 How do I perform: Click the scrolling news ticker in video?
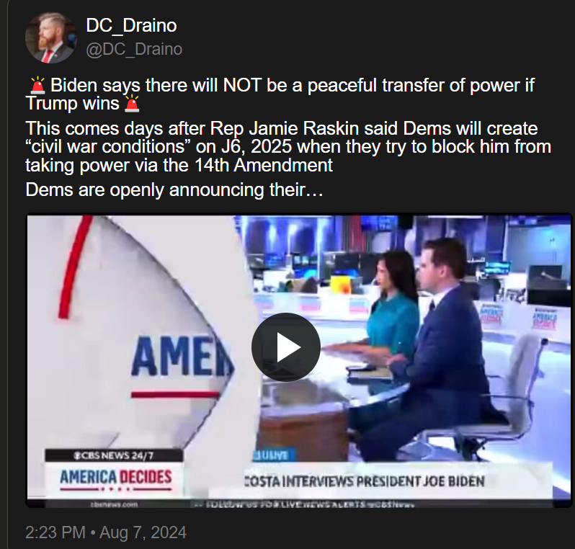(310, 504)
